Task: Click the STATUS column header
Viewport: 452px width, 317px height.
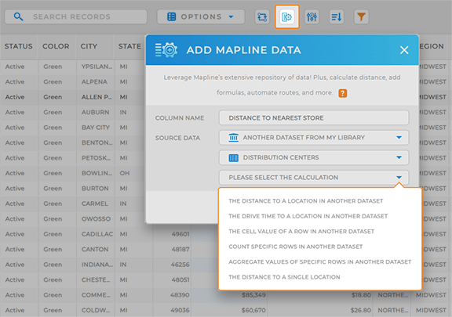Action: 19,46
